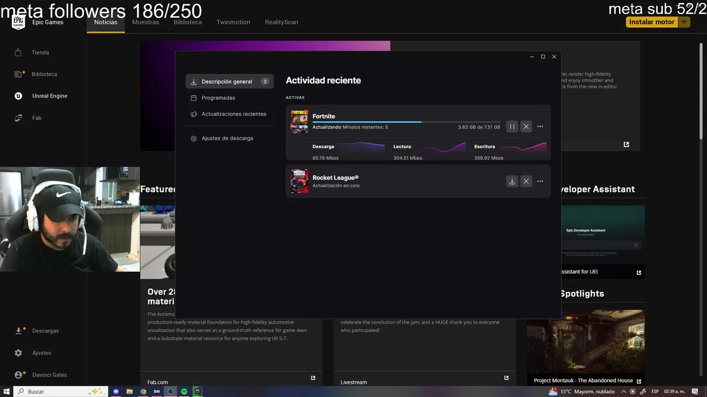Switch to the top Biblioteca tab
The width and height of the screenshot is (707, 397).
click(x=188, y=22)
